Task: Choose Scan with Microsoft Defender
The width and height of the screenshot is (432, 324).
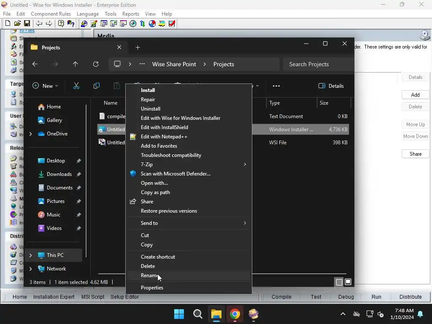Action: pyautogui.click(x=189, y=174)
